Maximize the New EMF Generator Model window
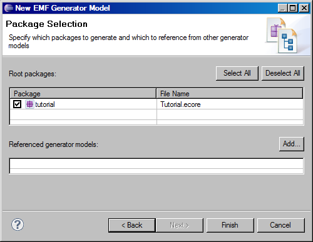This screenshot has width=313, height=242. (293, 8)
